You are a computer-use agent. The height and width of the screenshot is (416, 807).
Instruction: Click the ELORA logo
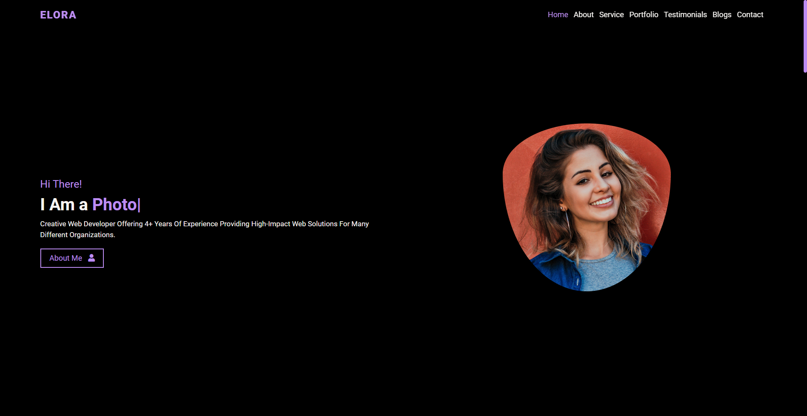point(58,15)
